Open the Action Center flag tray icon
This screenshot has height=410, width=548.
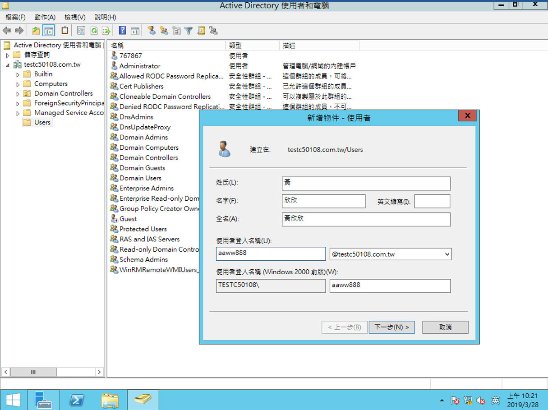[455, 401]
